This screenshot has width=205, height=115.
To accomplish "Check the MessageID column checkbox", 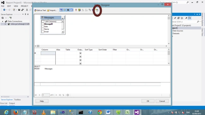I will pyautogui.click(x=43, y=24).
